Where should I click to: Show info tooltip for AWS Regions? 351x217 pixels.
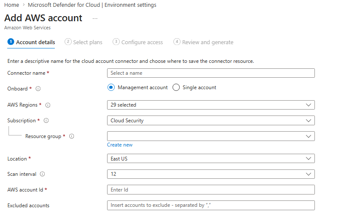point(48,105)
